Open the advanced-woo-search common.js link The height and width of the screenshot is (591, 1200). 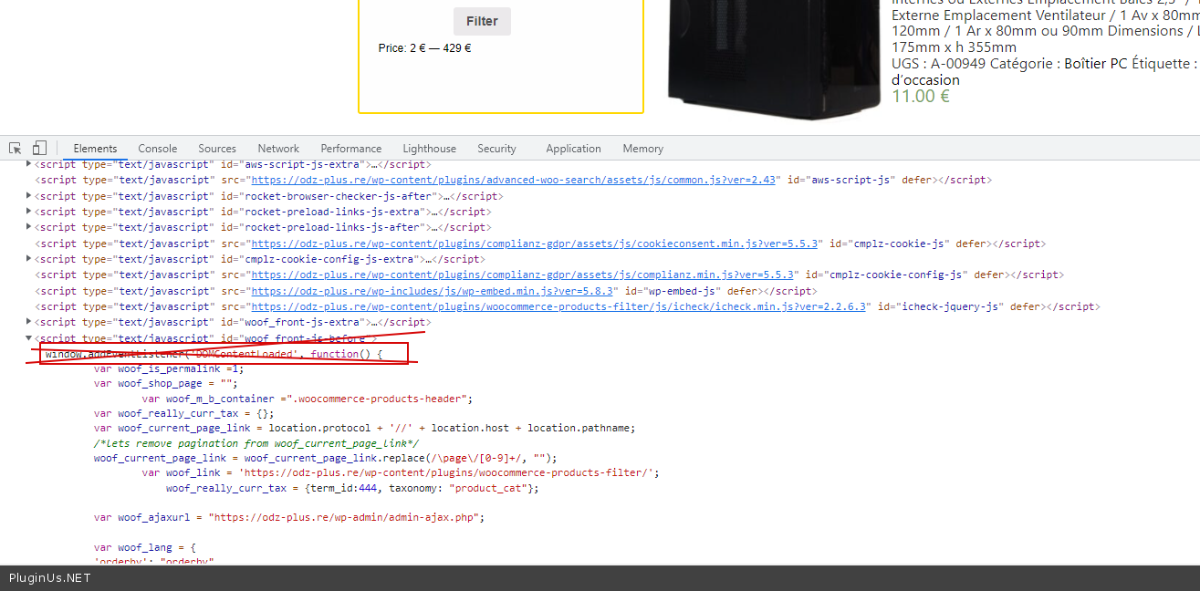point(514,181)
